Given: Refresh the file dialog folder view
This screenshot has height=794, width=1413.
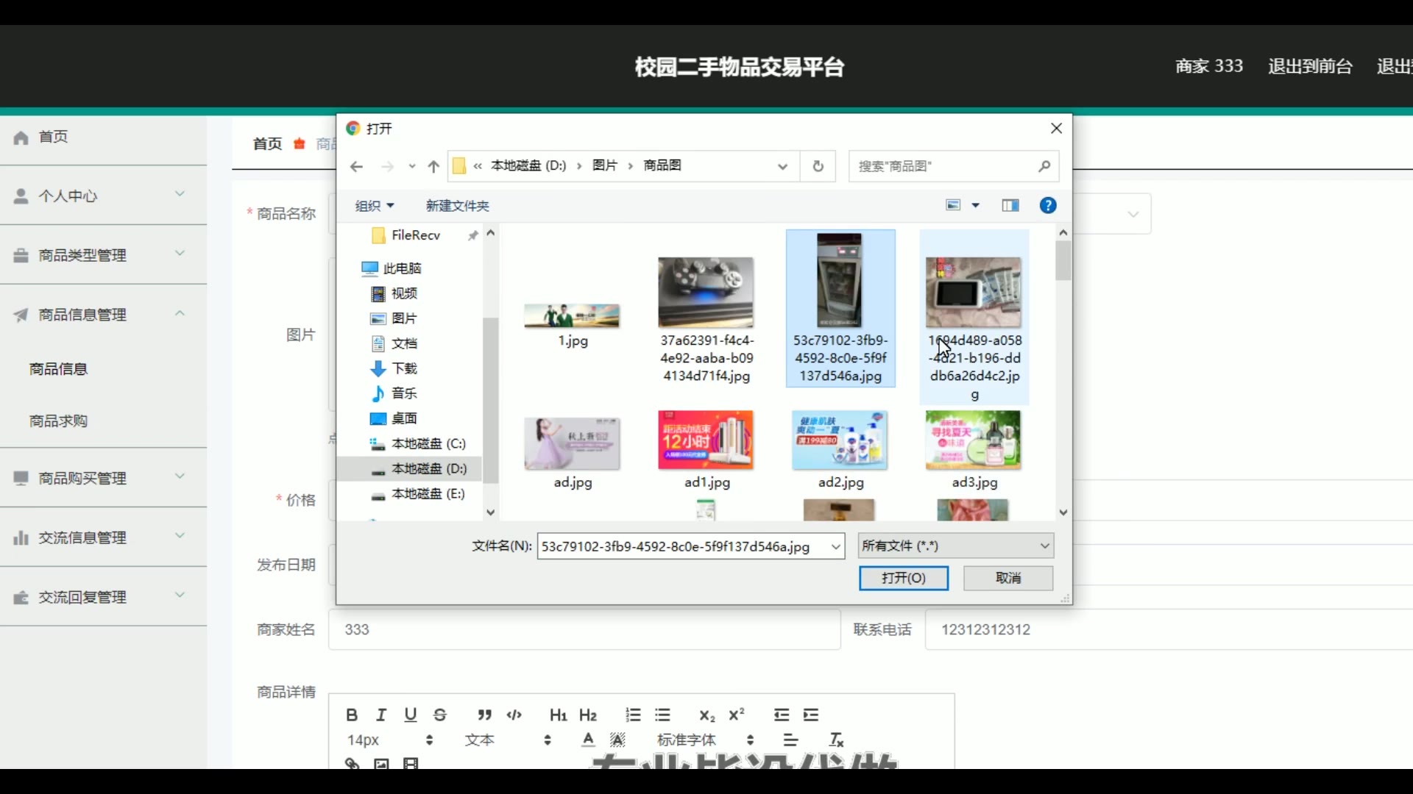Looking at the screenshot, I should [818, 166].
